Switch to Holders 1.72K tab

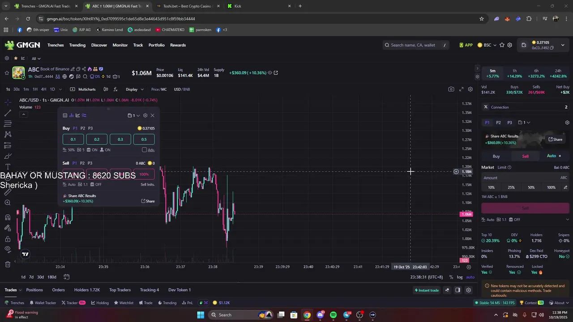[x=87, y=290]
